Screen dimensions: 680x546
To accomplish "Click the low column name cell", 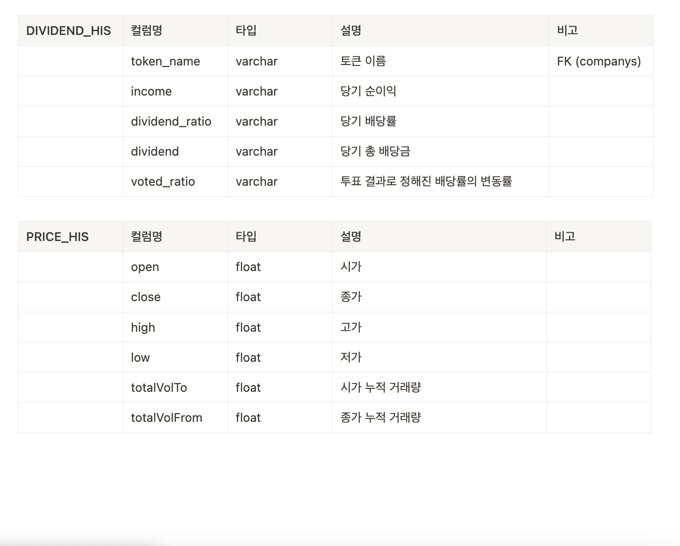I will tap(175, 357).
